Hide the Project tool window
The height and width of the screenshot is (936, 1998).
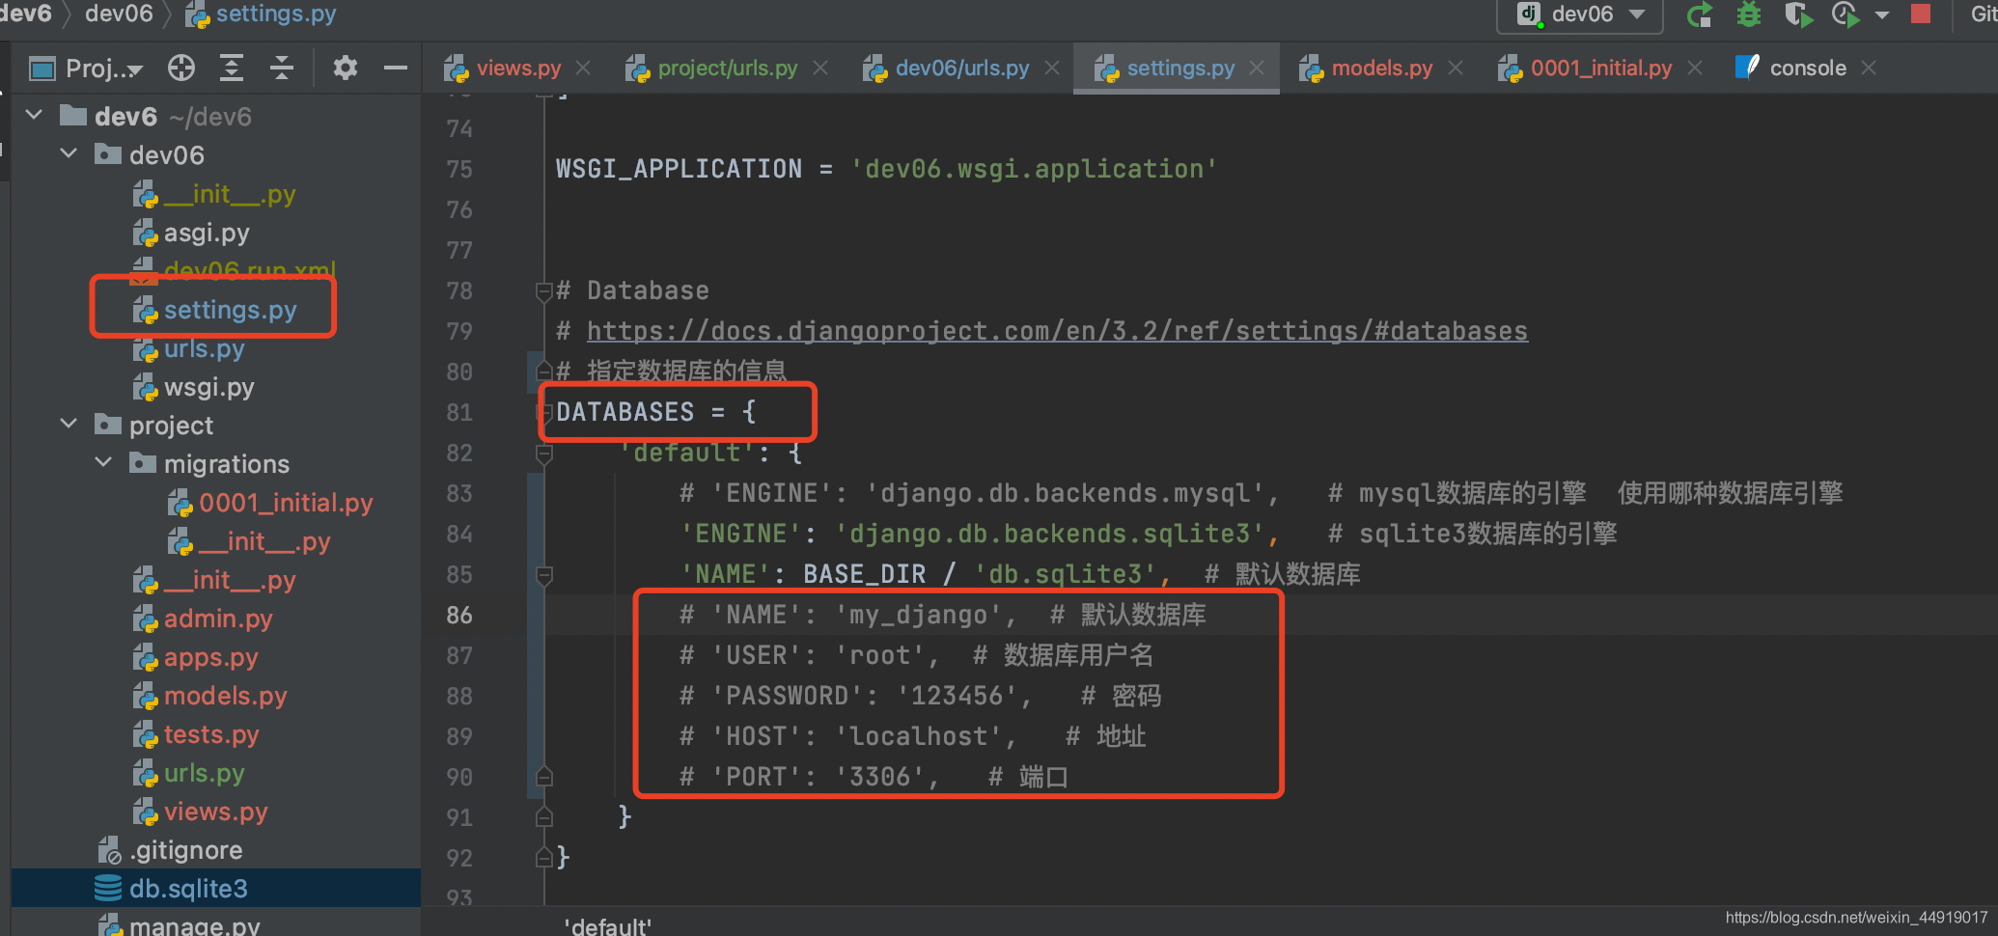[396, 68]
